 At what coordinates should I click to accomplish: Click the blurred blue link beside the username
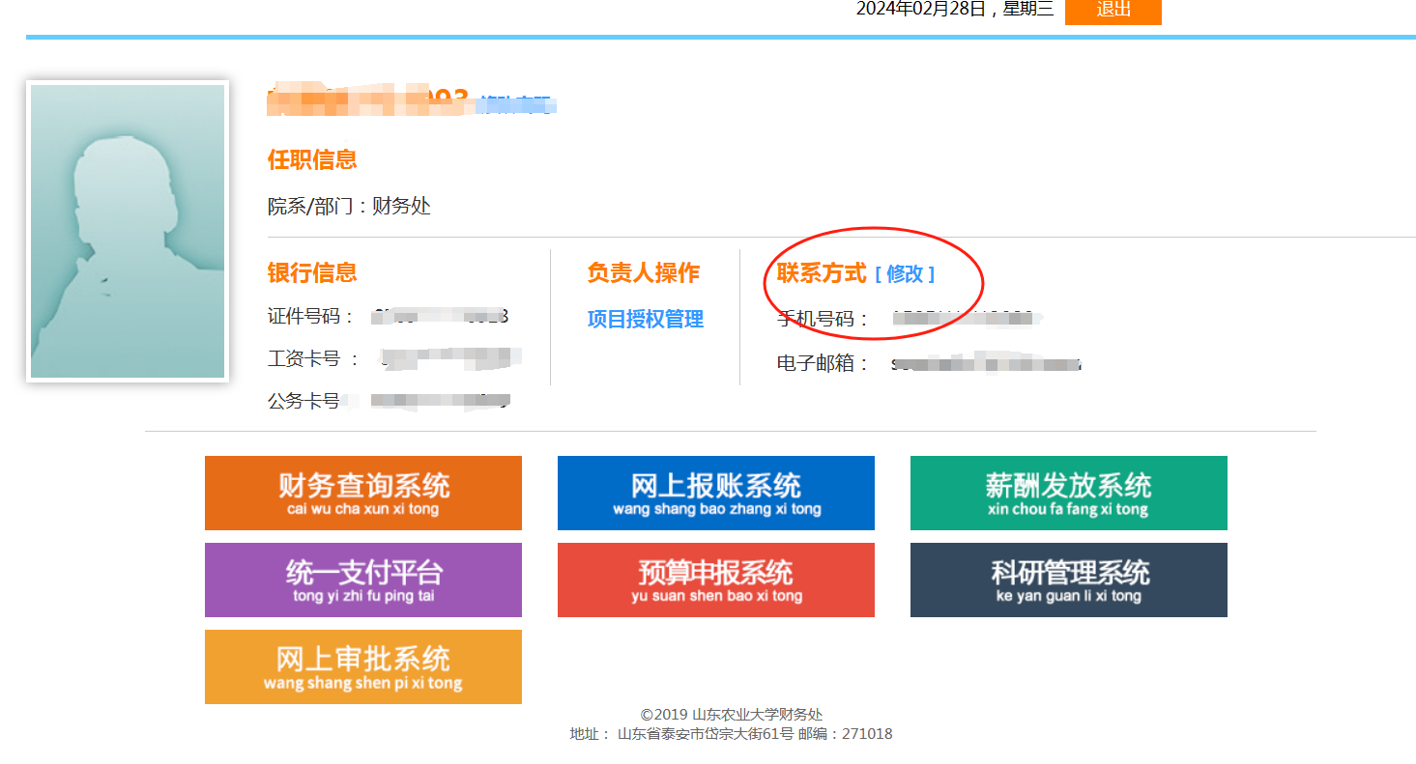[x=515, y=103]
